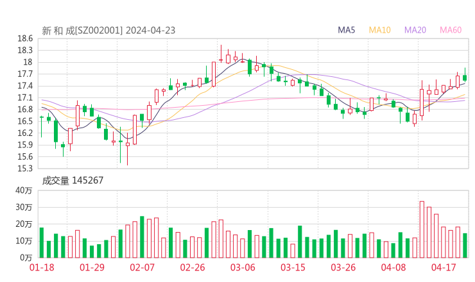
Task: Select the 03-06 date label
Action: click(243, 267)
